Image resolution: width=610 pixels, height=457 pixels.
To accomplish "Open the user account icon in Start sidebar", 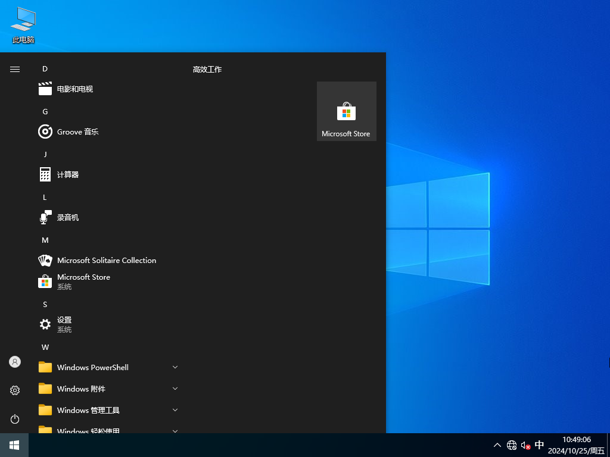I will point(14,361).
